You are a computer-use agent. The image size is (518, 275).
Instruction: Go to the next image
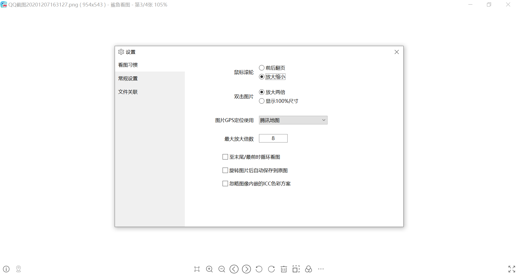pyautogui.click(x=246, y=269)
